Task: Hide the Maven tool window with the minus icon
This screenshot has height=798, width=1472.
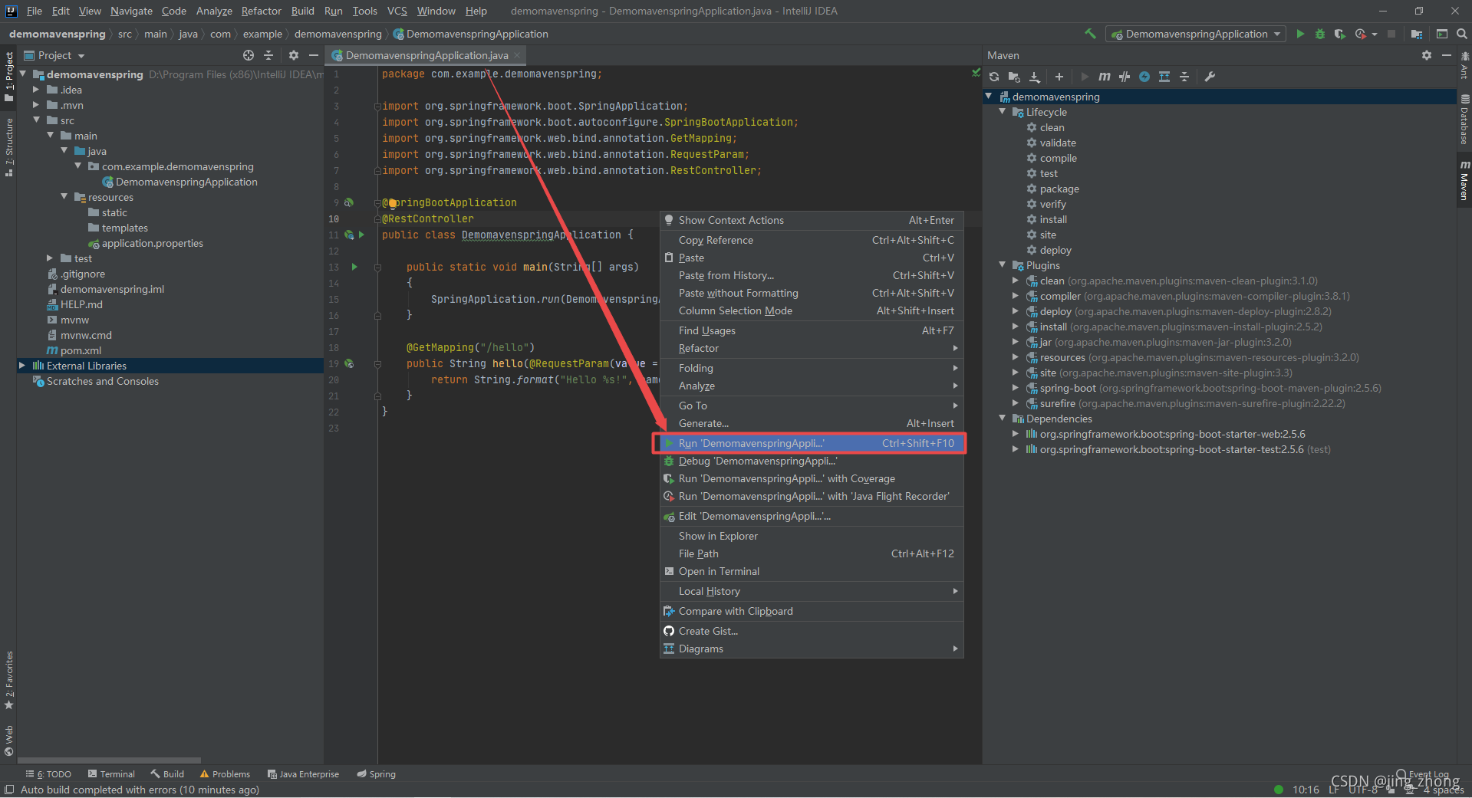Action: pyautogui.click(x=1447, y=55)
